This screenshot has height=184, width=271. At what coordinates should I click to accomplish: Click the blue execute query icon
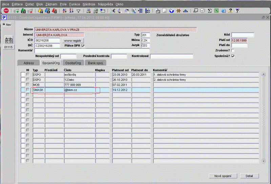[47, 11]
